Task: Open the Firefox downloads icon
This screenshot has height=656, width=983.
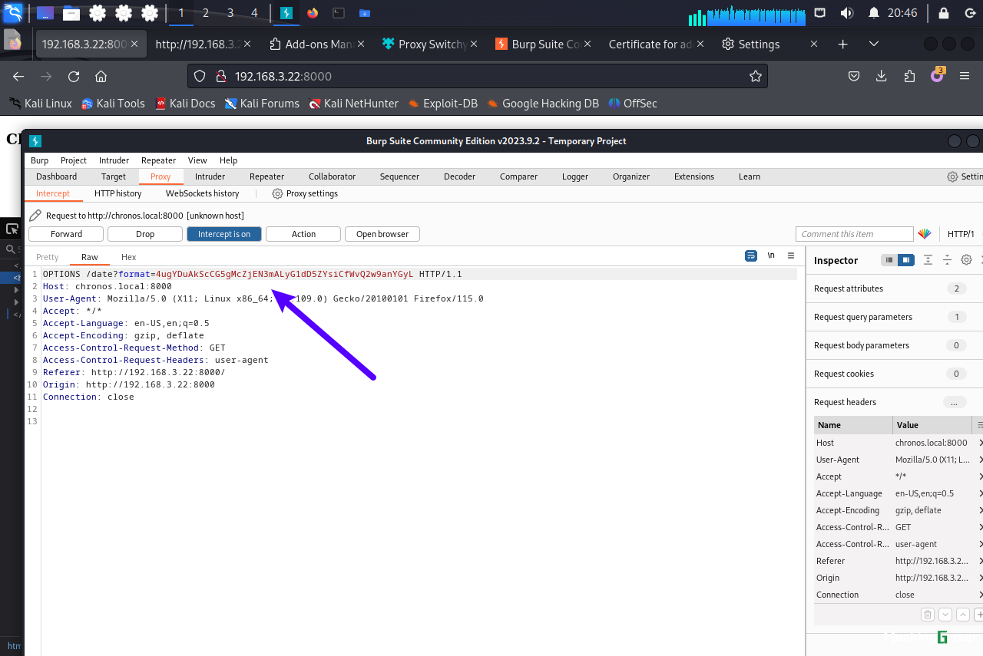Action: [882, 76]
